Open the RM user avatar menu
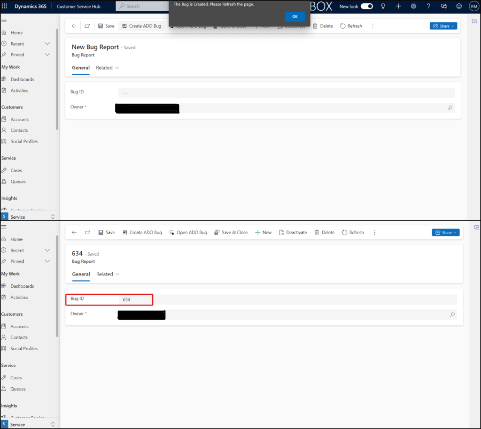This screenshot has height=429, width=481. (473, 7)
